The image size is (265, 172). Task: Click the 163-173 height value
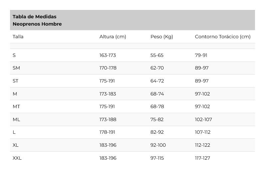(108, 55)
